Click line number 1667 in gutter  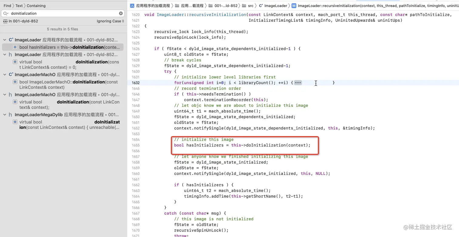tap(136, 213)
